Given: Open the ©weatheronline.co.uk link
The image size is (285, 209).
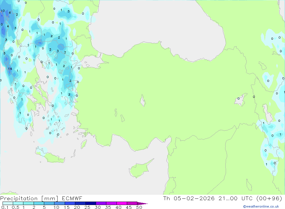Looking at the screenshot, I should 261,206.
